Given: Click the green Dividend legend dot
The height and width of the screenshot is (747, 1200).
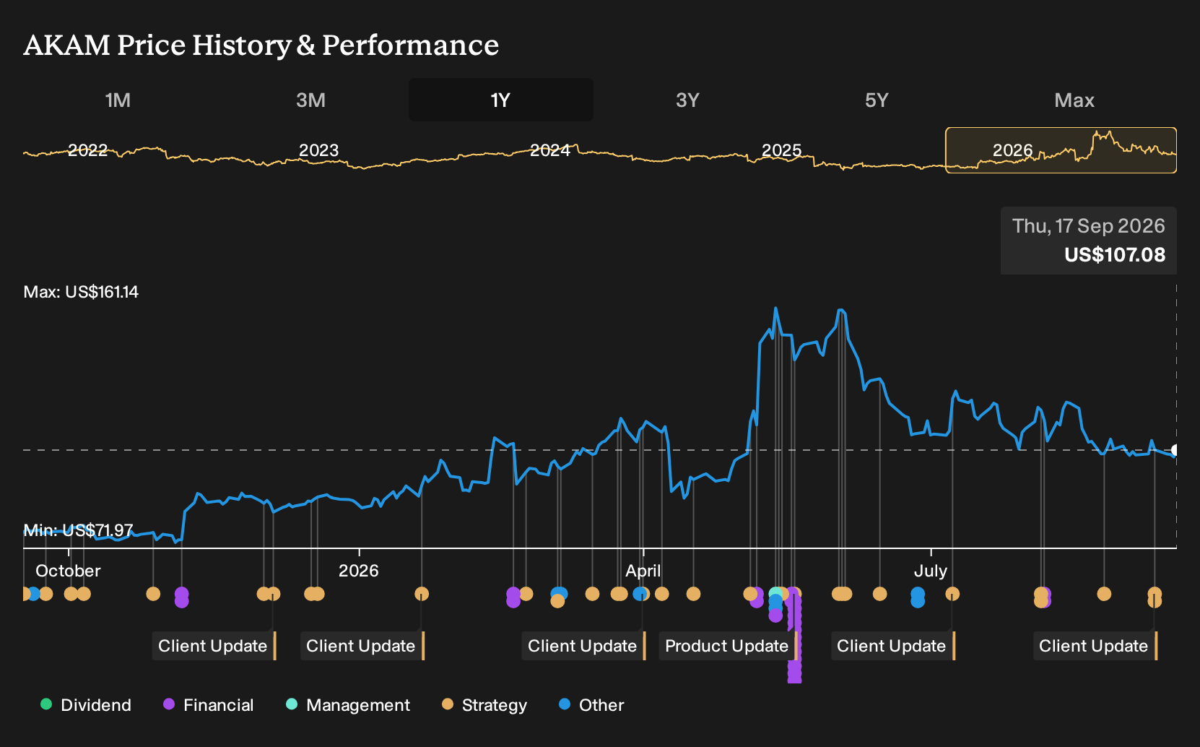Looking at the screenshot, I should pos(46,704).
